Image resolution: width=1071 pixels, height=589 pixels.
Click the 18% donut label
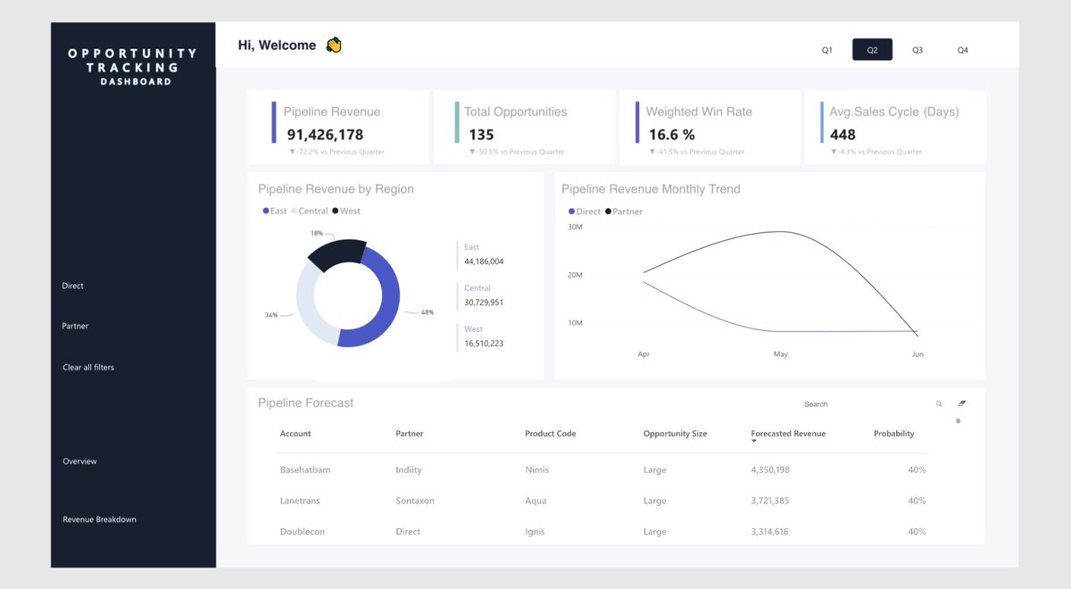click(x=317, y=233)
